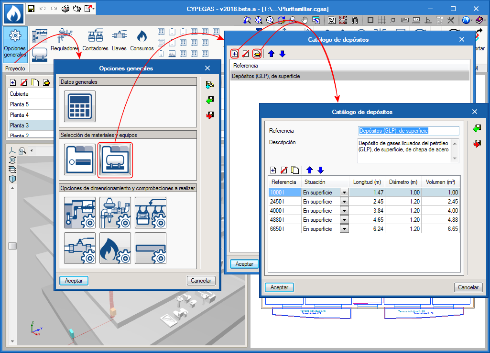Open the wrench and screwdriver settings icon
Screen dimensions: 490x353
point(451,21)
